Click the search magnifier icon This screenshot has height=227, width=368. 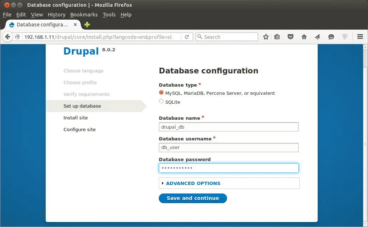pos(200,37)
